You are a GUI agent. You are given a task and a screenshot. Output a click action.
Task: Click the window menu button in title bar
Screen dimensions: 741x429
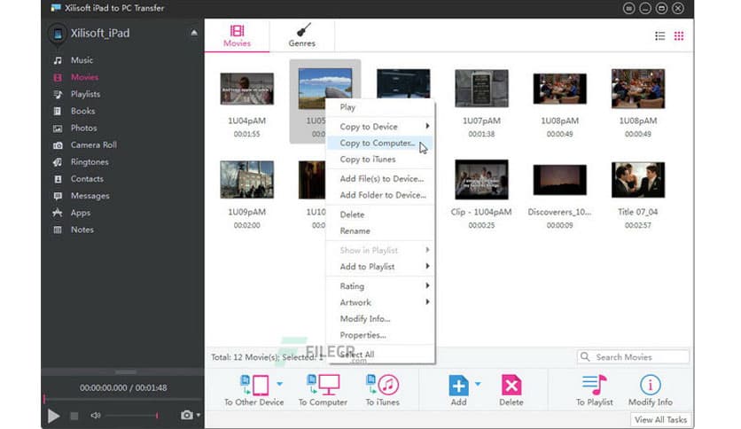(628, 8)
